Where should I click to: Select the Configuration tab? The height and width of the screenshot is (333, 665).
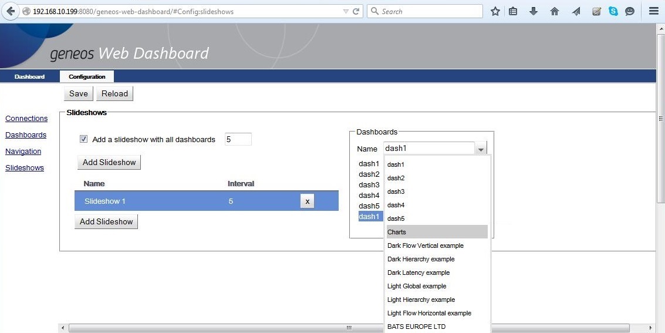[x=87, y=76]
